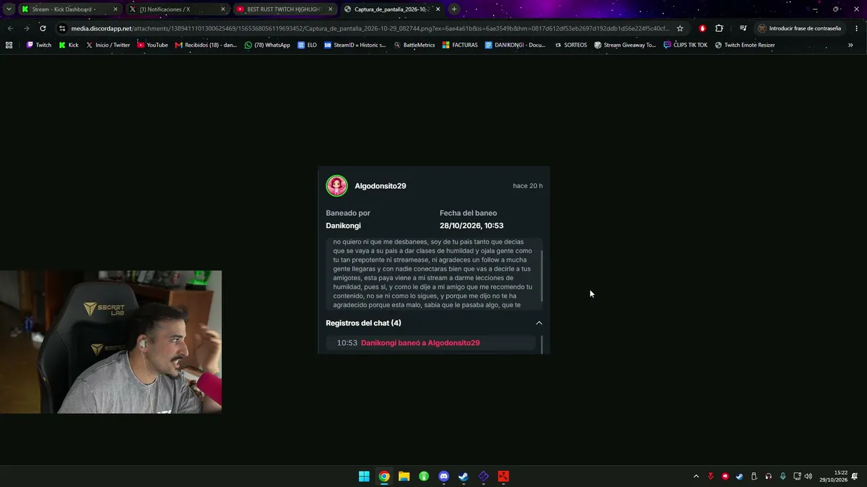View site information icon in address bar

coord(62,28)
